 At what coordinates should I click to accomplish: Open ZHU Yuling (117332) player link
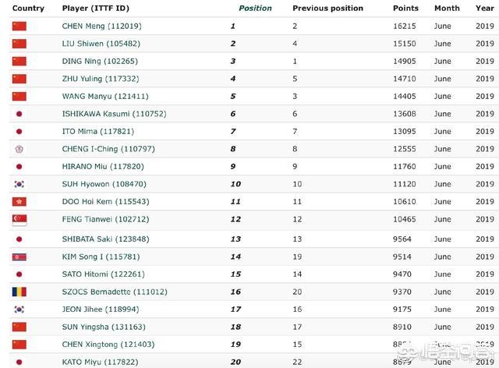[101, 79]
